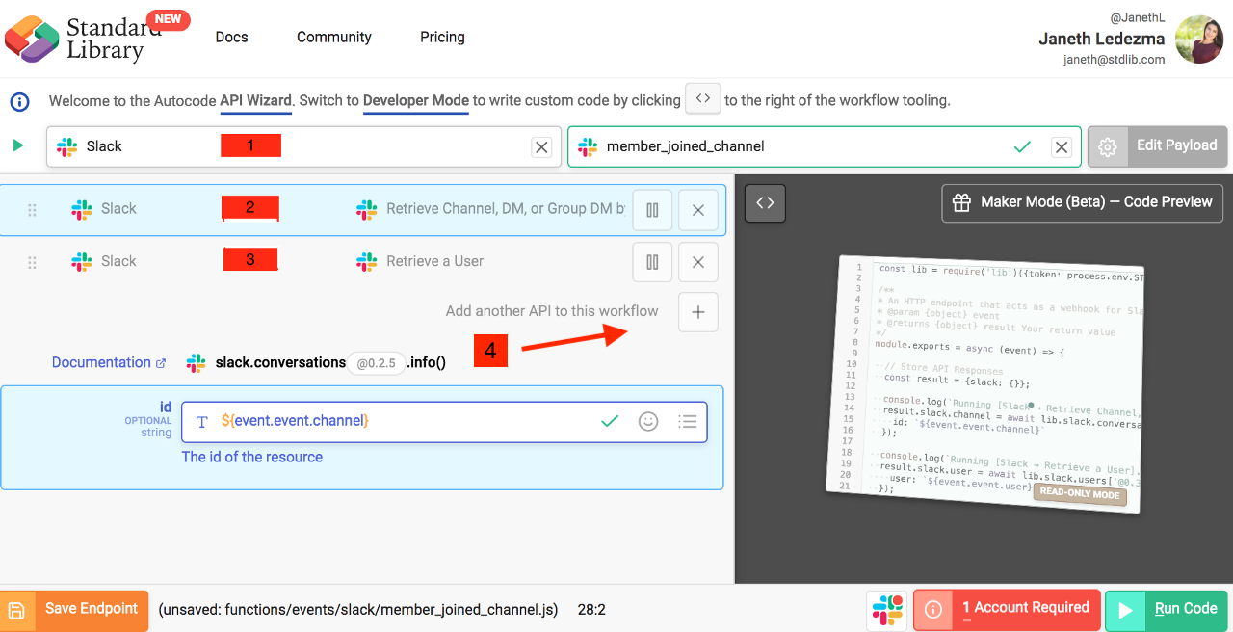Clear the Slack event source field

click(542, 146)
